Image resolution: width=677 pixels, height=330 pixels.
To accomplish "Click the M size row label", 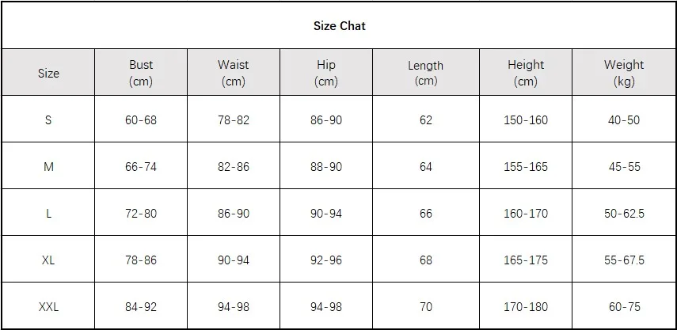I will [x=48, y=167].
